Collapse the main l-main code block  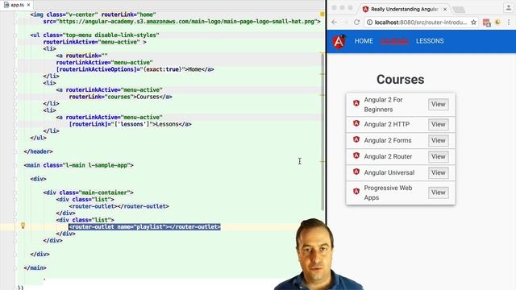pyautogui.click(x=15, y=165)
